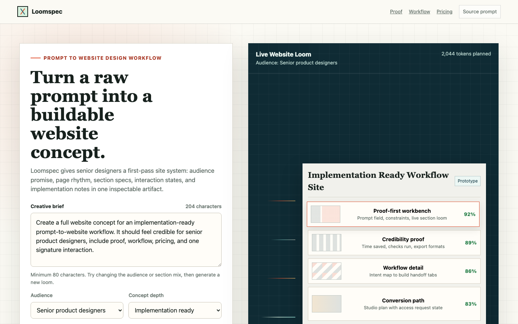
Task: Click '2,044 tokens planned' text
Action: click(466, 54)
